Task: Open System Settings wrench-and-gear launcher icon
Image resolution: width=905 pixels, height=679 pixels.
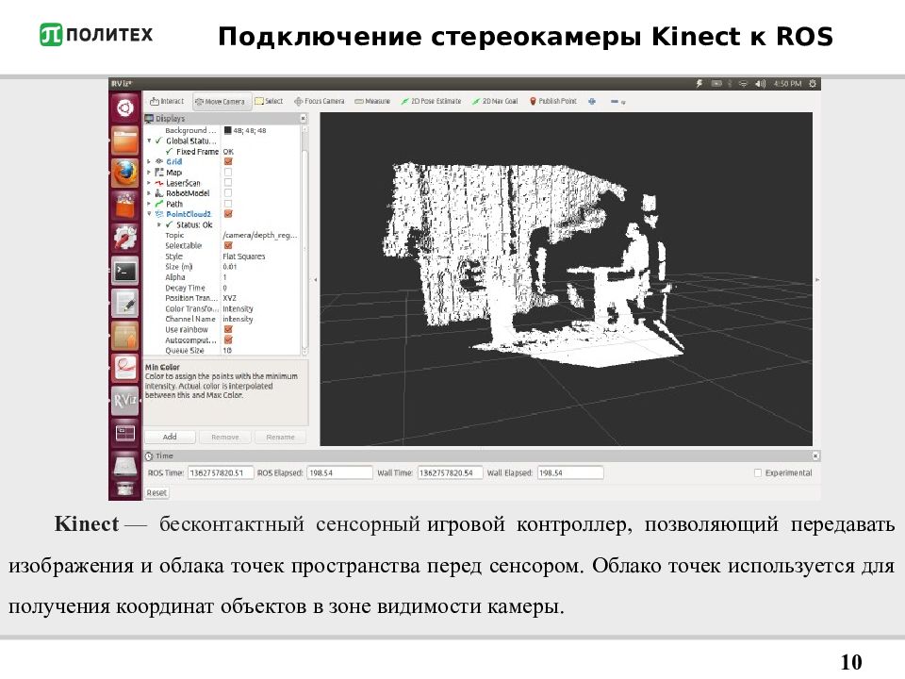Action: point(125,238)
